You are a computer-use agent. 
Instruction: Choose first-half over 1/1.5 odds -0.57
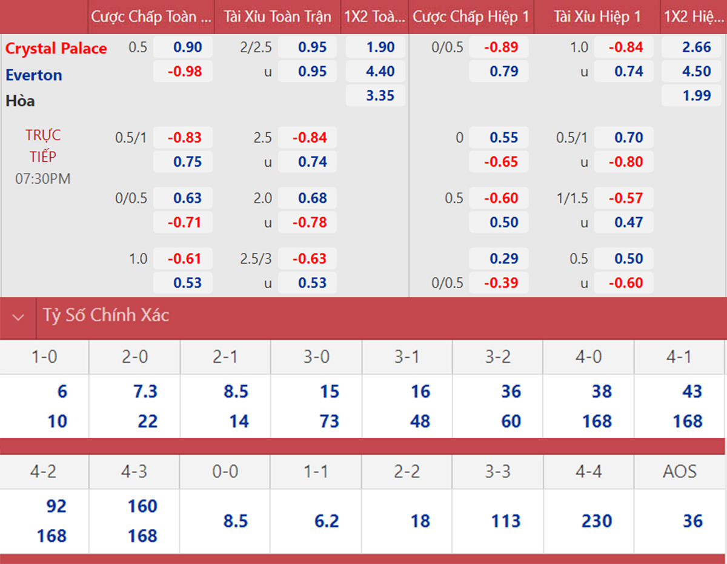624,198
